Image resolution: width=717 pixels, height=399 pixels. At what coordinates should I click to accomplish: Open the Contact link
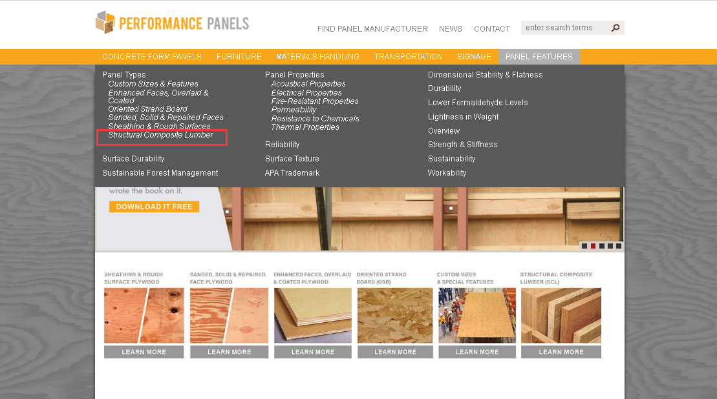[492, 29]
